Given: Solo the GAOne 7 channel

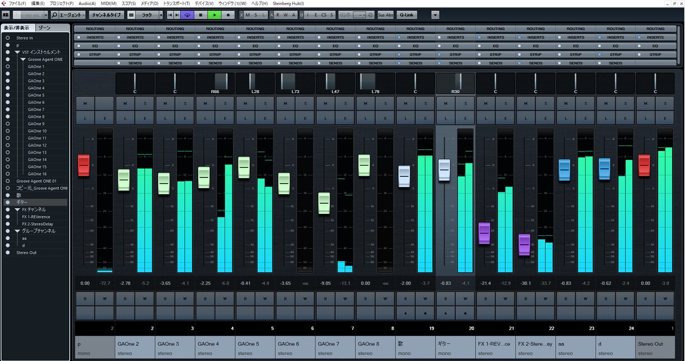Looking at the screenshot, I should [x=345, y=103].
